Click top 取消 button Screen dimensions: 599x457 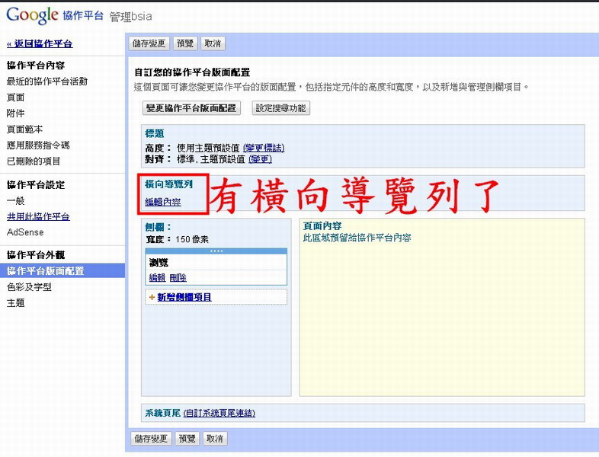[x=213, y=43]
